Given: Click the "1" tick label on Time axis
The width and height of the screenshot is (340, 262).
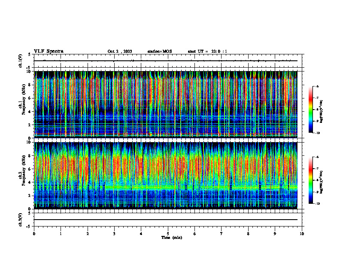Looking at the screenshot, I should 61,234.
